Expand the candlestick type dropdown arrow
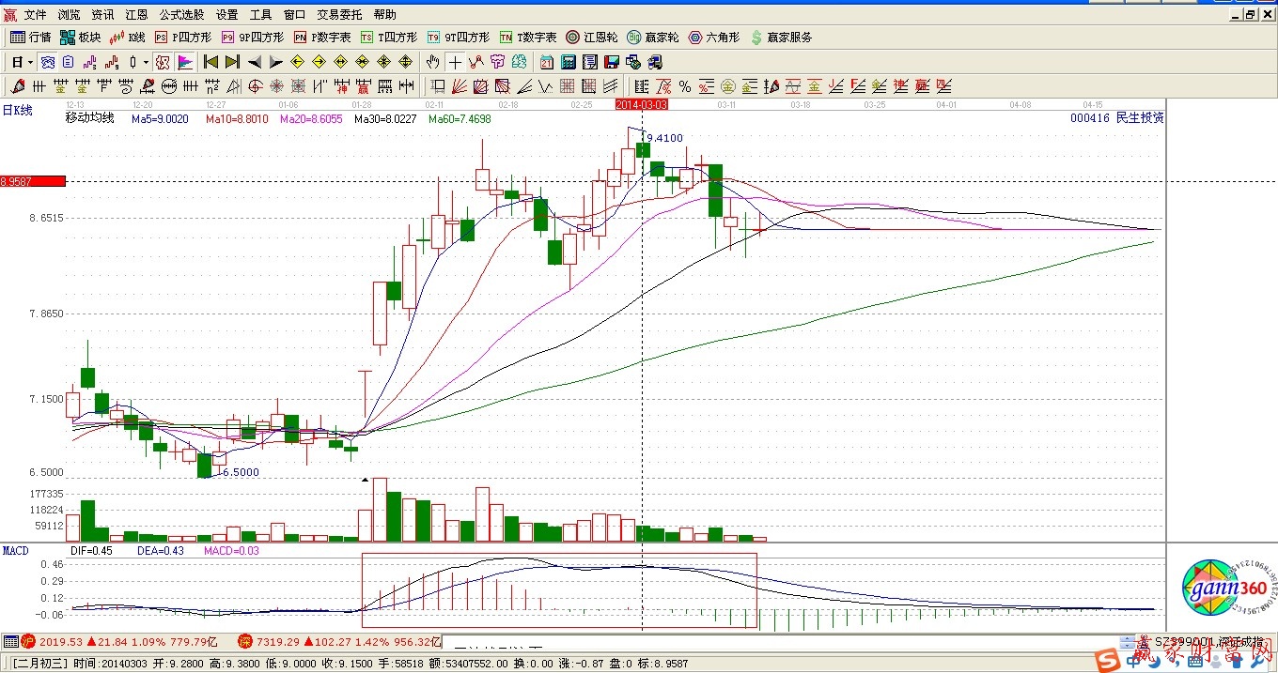 pyautogui.click(x=146, y=62)
